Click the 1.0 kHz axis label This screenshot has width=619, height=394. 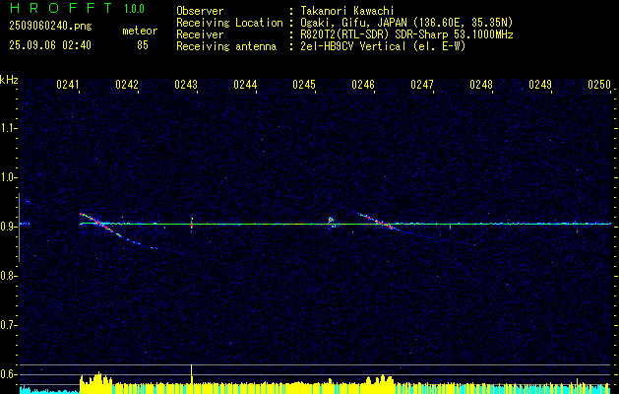coord(8,177)
